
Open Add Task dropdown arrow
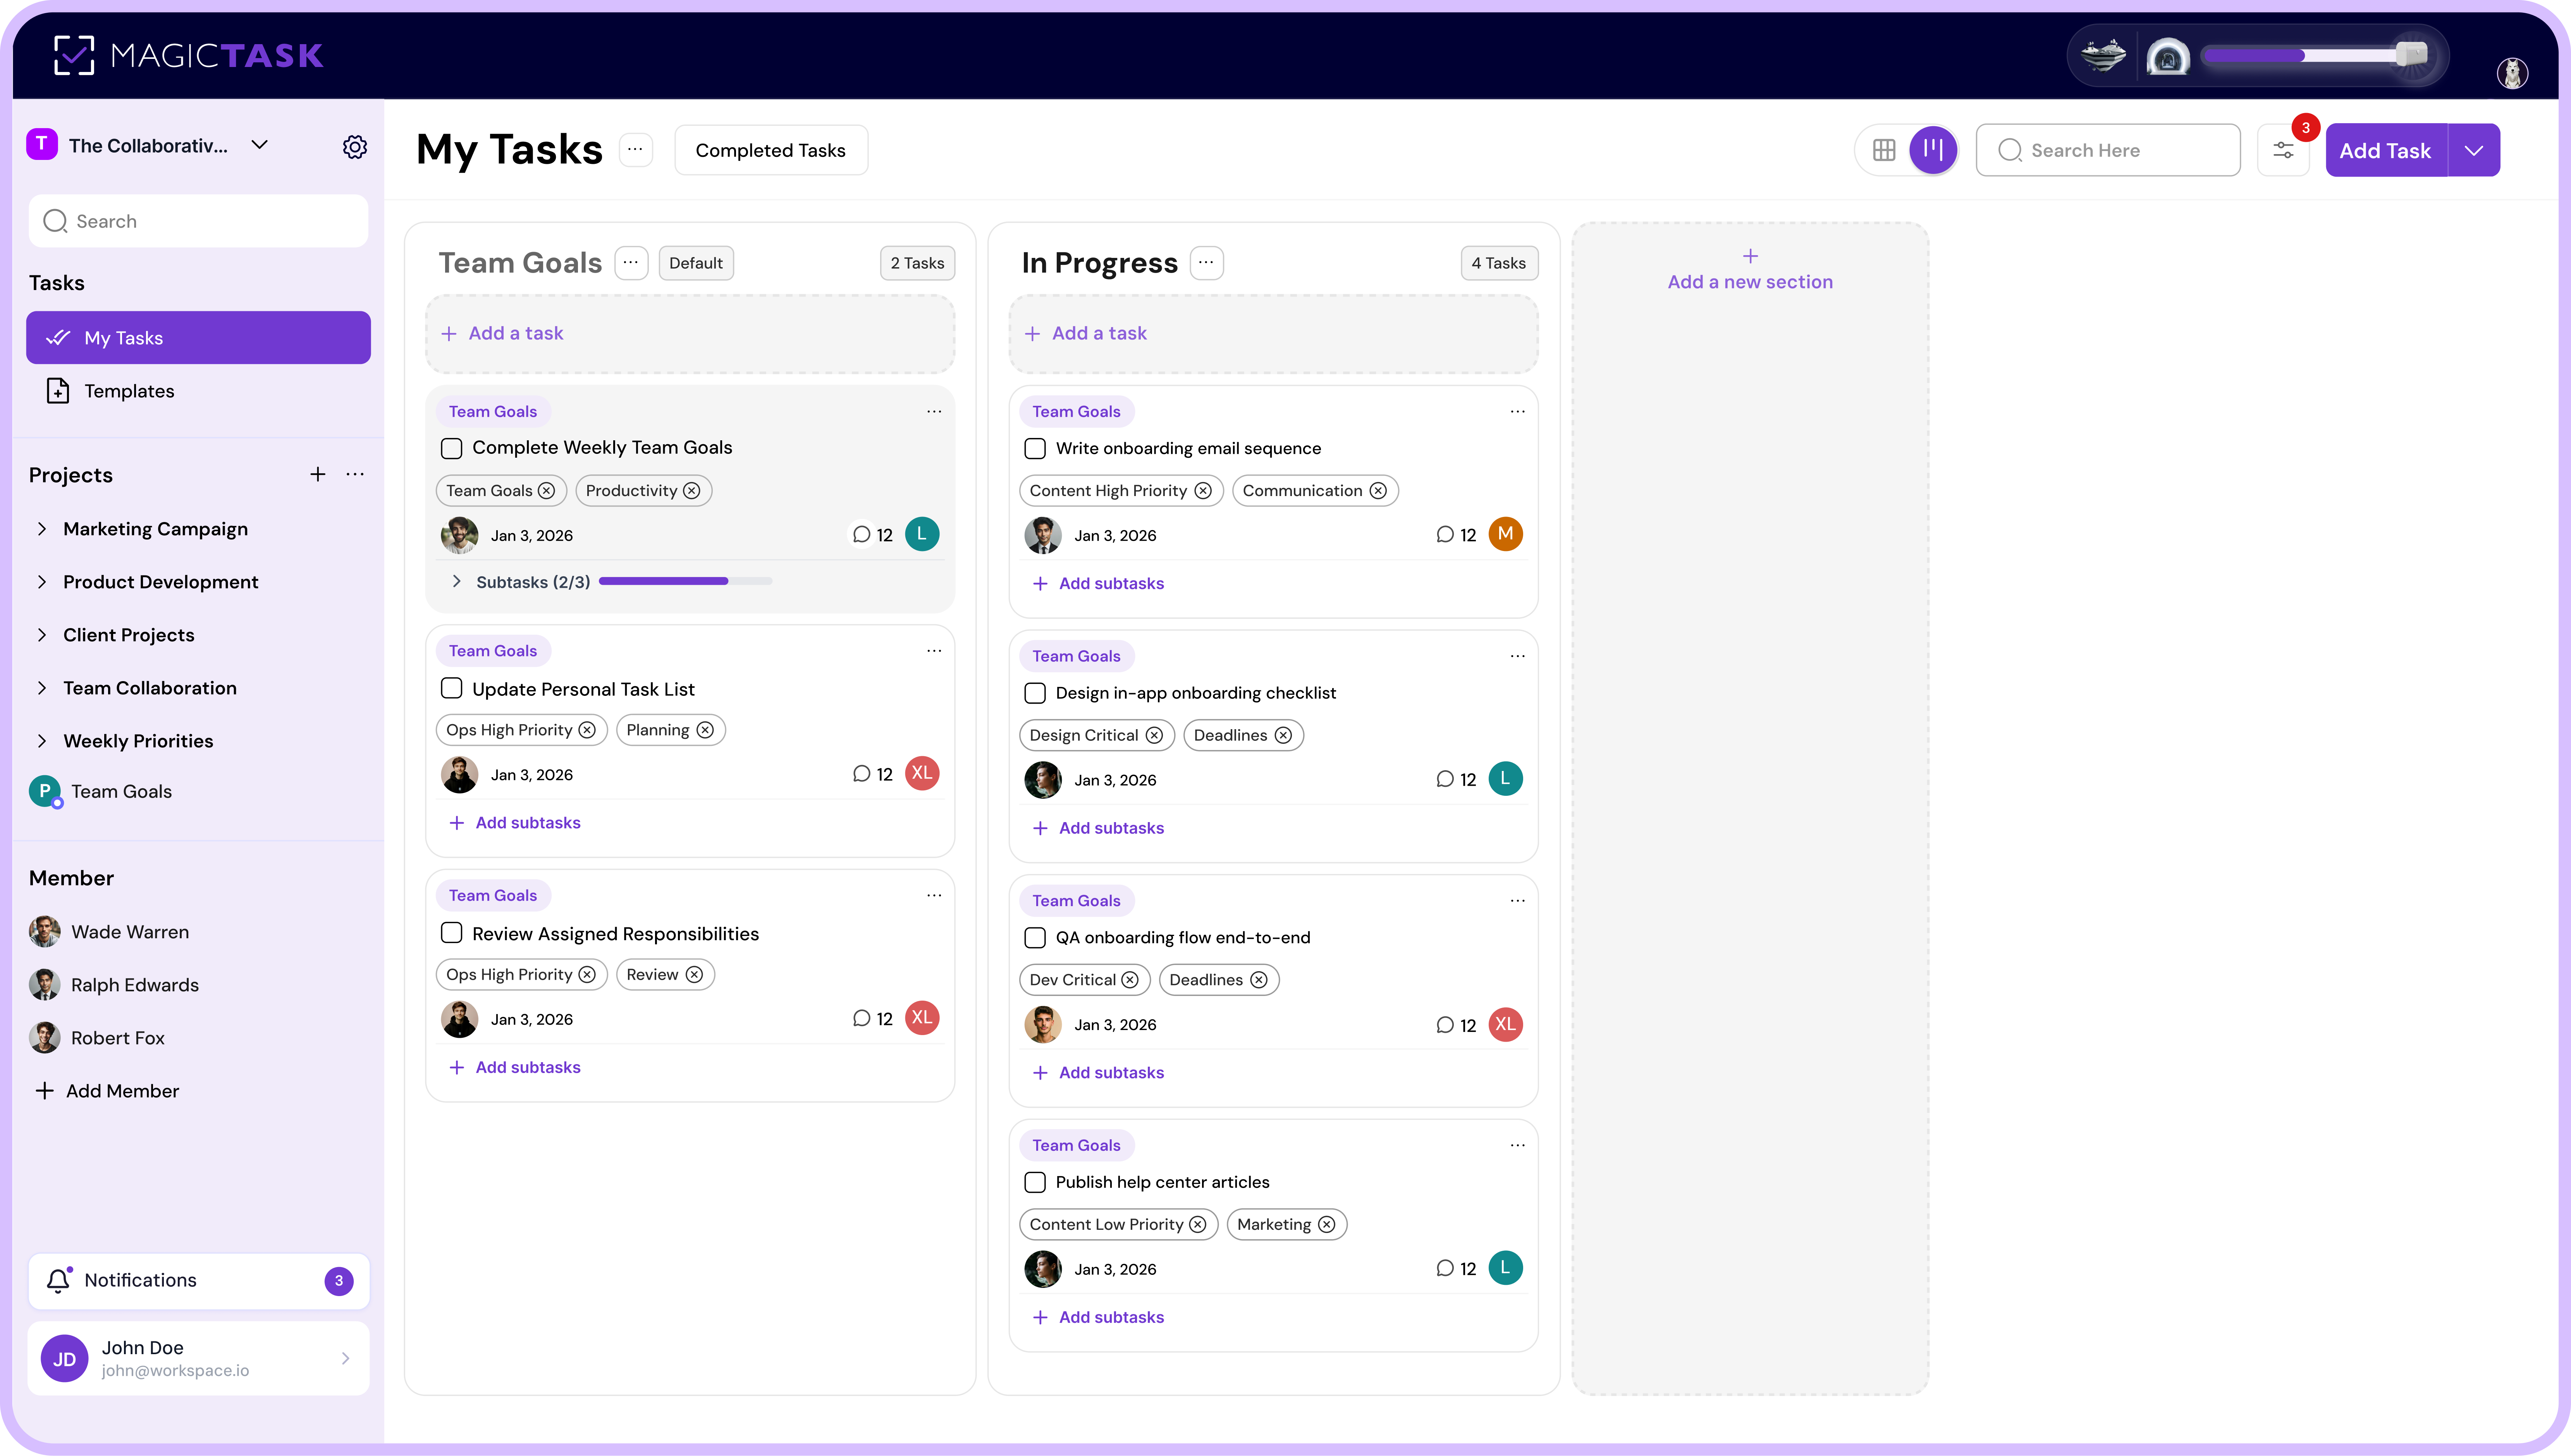pos(2473,150)
